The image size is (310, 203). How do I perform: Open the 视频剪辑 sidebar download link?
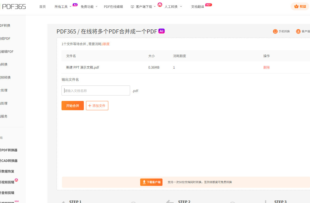[7, 182]
